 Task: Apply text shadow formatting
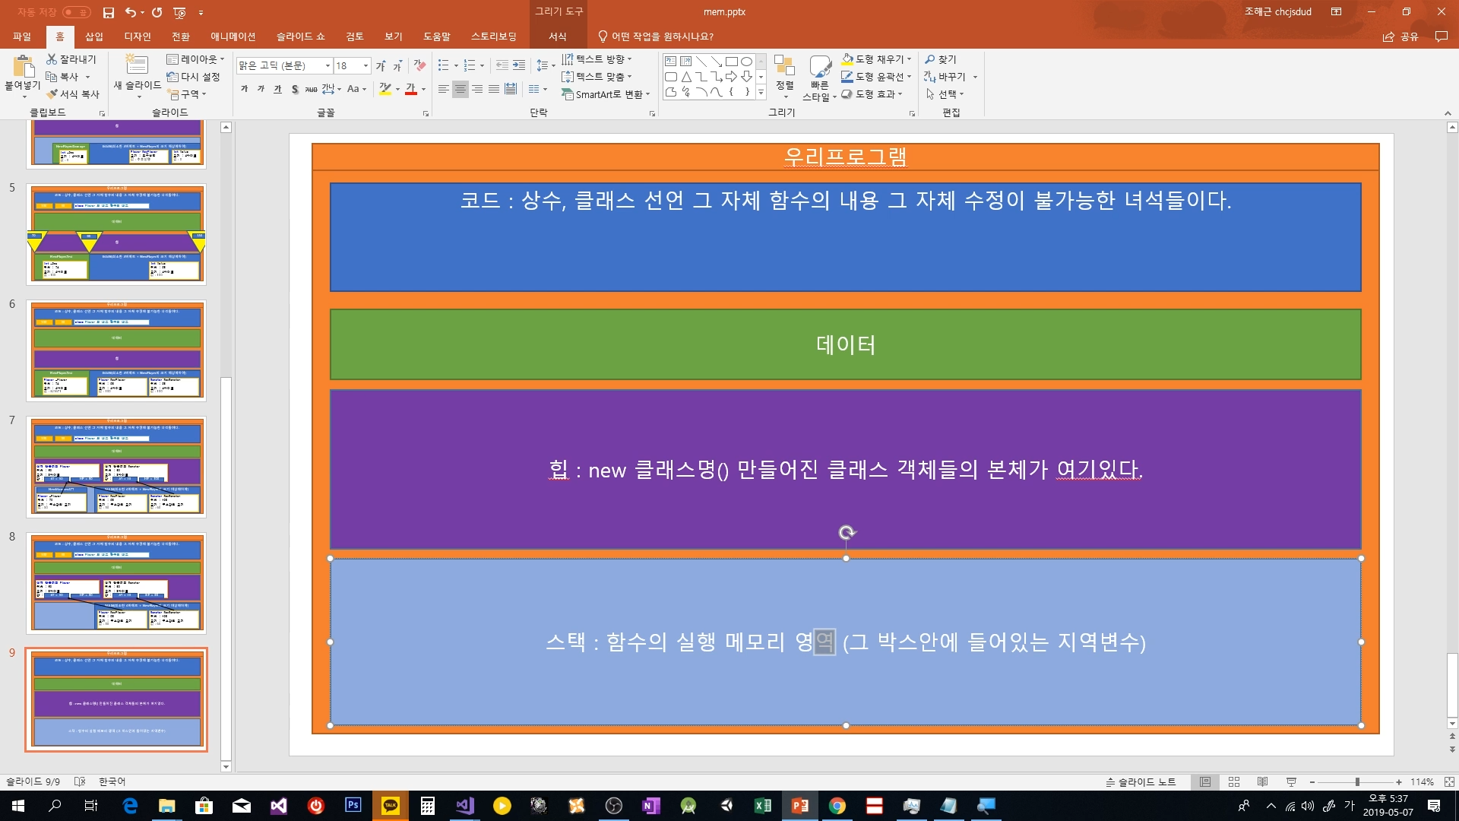coord(295,90)
